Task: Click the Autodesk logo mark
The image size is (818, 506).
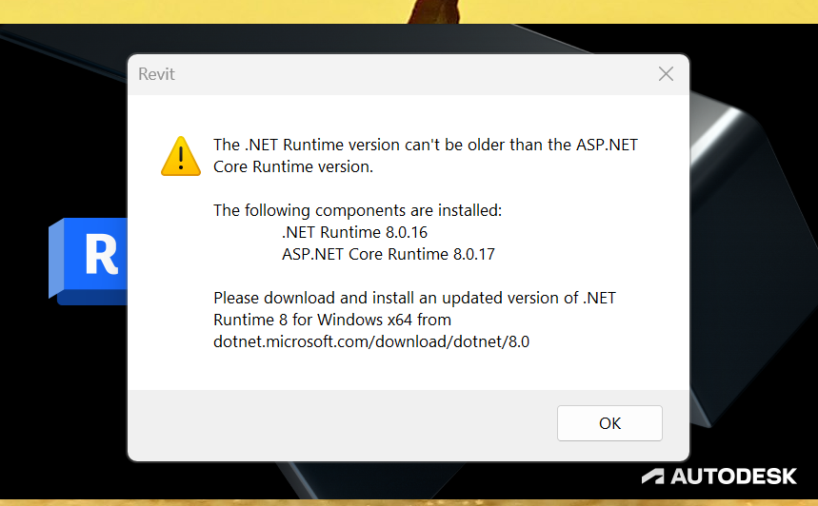Action: (x=652, y=476)
